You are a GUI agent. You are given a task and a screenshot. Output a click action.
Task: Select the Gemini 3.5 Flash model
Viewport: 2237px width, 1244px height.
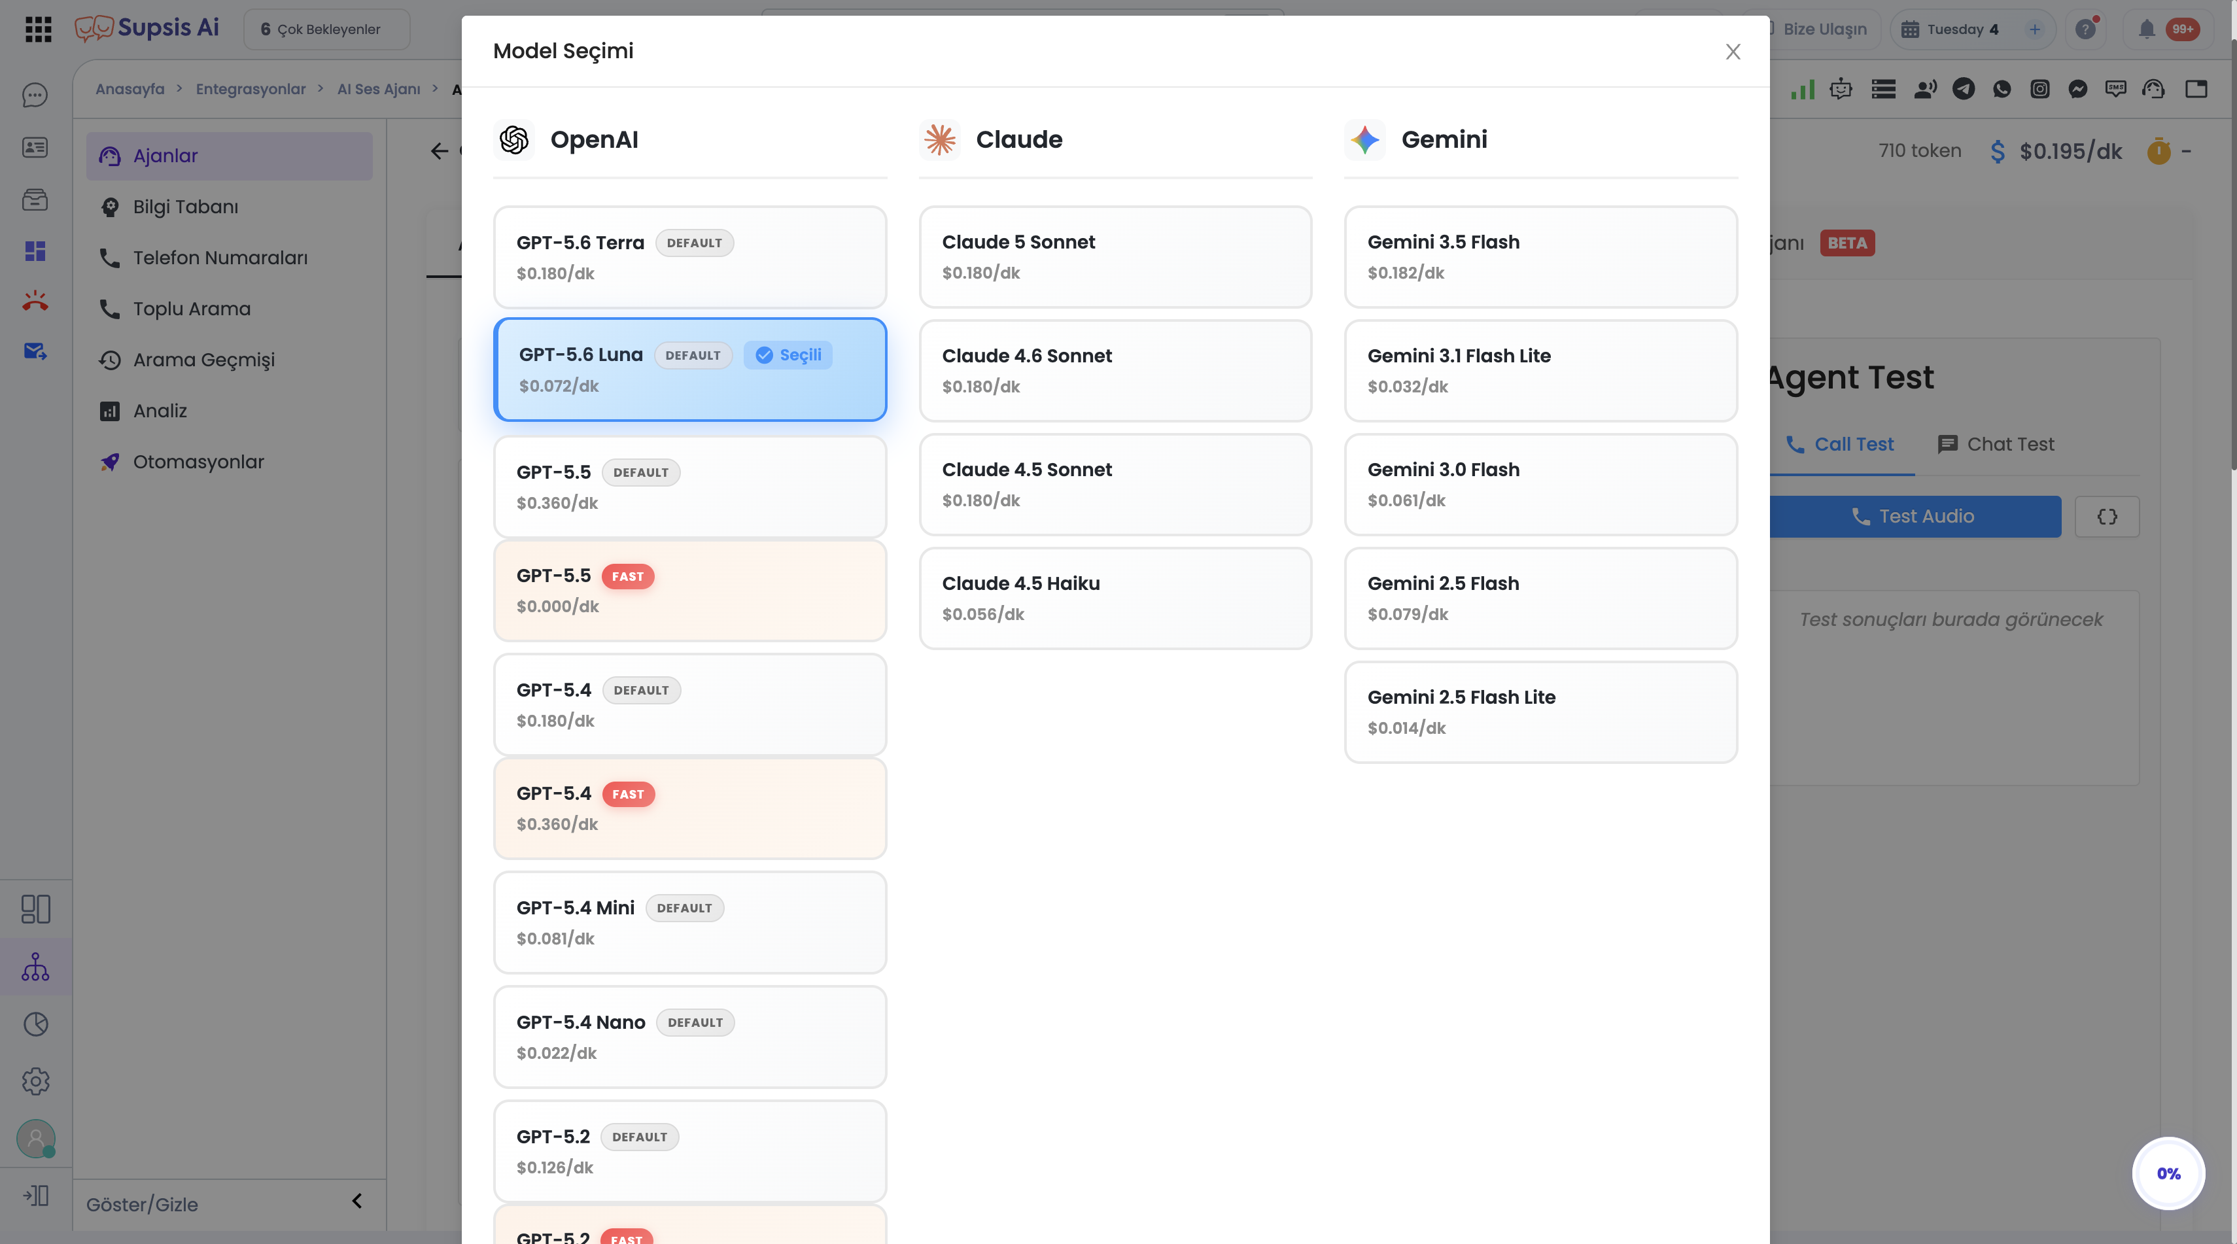1540,257
